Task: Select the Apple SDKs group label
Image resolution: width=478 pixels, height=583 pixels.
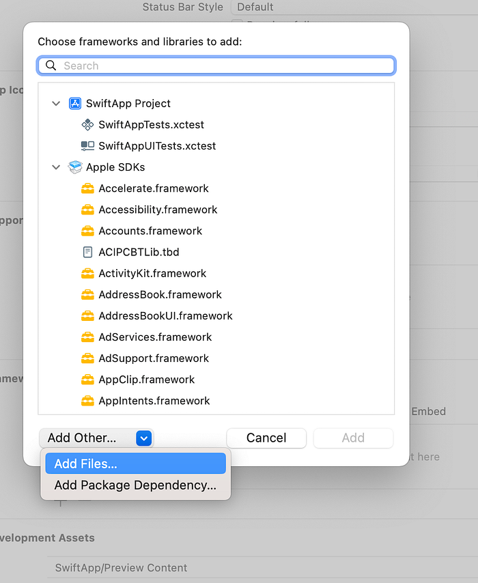Action: (115, 167)
